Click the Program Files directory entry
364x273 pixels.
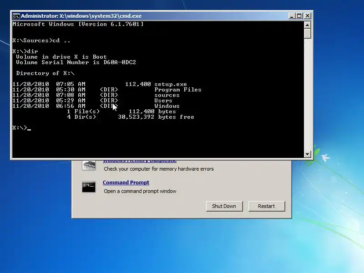tap(178, 90)
